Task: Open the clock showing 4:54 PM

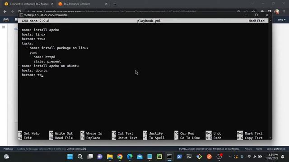Action: 272,157
